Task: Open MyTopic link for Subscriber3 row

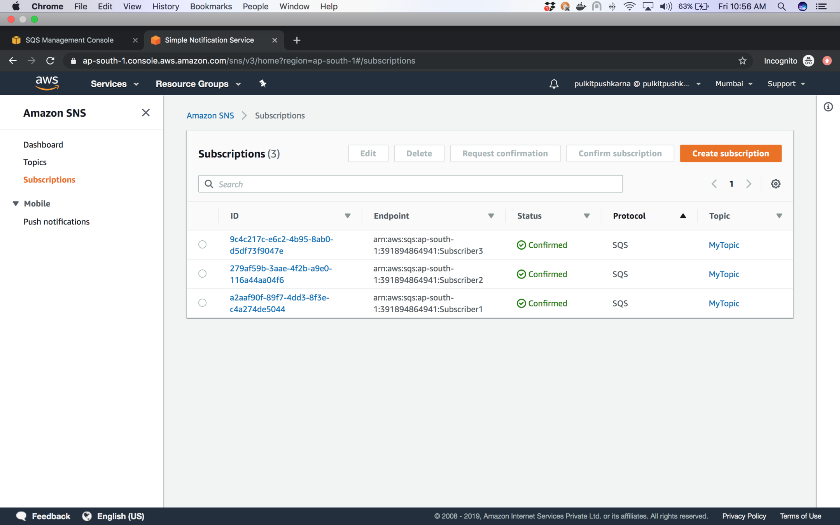Action: click(724, 245)
